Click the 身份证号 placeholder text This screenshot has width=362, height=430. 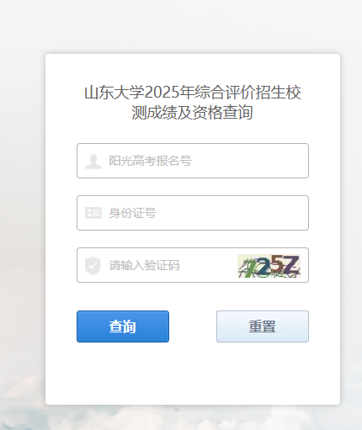point(132,213)
